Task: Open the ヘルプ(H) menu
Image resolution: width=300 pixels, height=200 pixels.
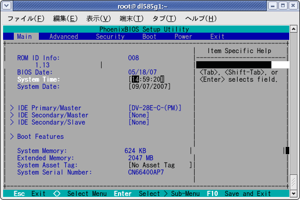Action: (201, 18)
